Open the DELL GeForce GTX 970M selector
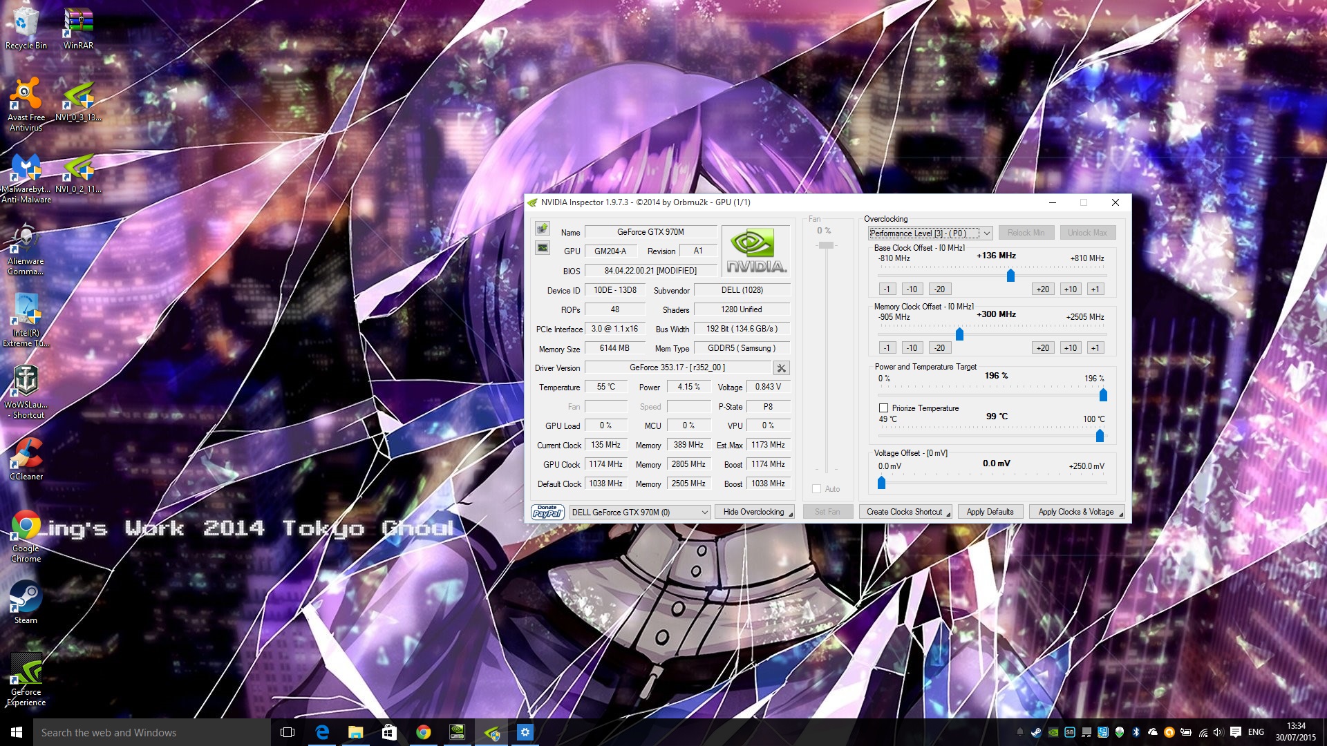 click(x=639, y=512)
